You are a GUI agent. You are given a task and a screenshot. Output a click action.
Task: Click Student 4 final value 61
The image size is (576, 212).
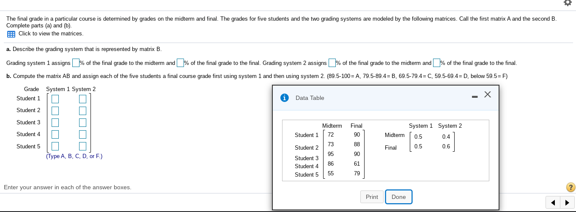coord(357,164)
